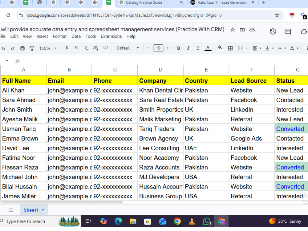The width and height of the screenshot is (308, 231).
Task: Format as currency with dollar icon
Action: coord(67,48)
